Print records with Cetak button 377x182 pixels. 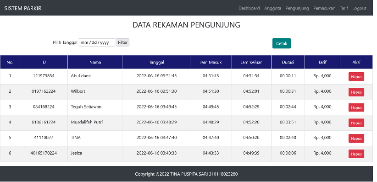[282, 43]
